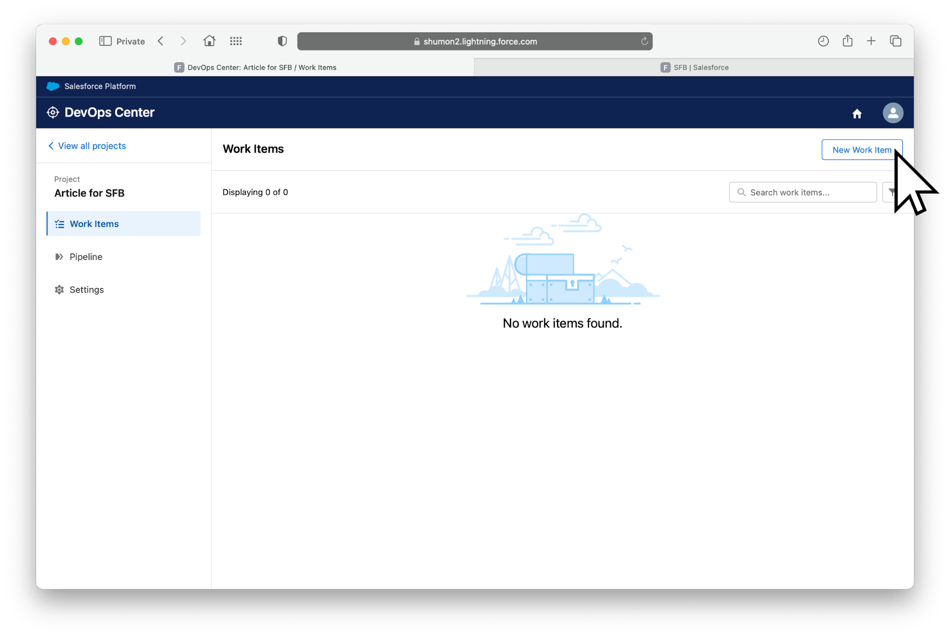This screenshot has width=950, height=637.
Task: Click the DevOps Center logo icon
Action: tap(53, 113)
